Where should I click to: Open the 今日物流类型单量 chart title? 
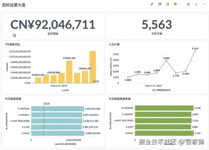coord(120,99)
